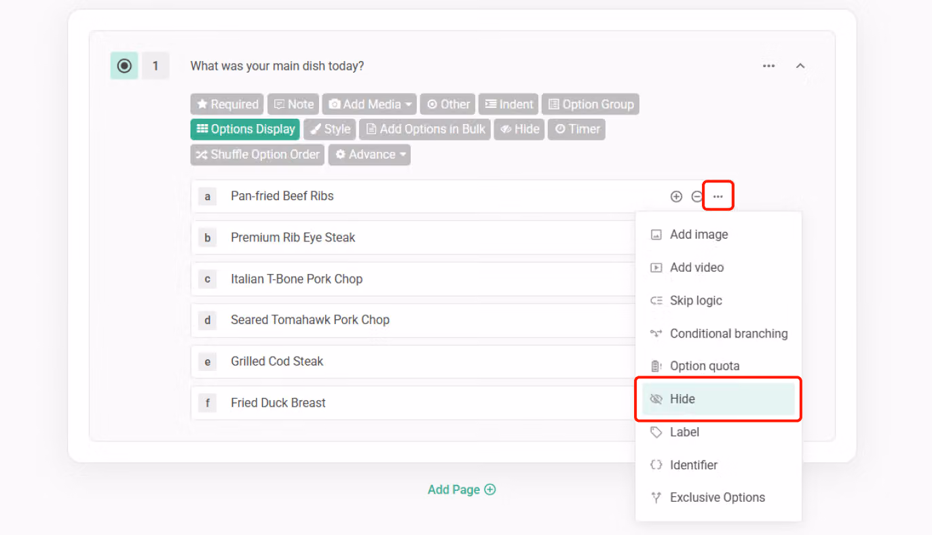
Task: Open the Advance dropdown
Action: point(369,155)
